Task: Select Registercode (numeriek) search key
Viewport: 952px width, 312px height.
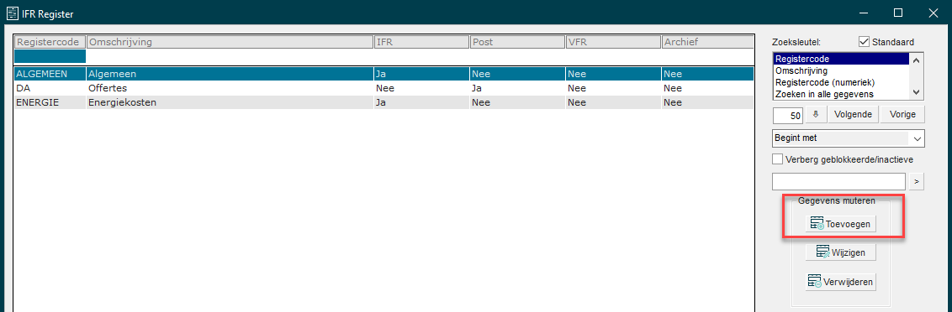Action: pos(841,82)
